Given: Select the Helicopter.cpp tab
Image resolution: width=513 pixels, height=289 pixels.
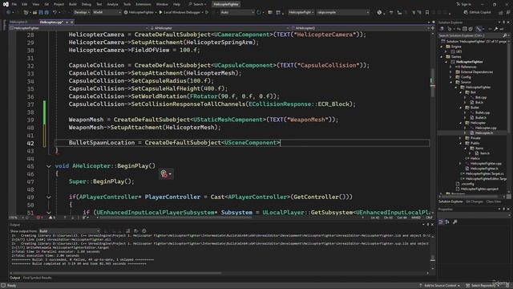Looking at the screenshot, I should point(51,22).
